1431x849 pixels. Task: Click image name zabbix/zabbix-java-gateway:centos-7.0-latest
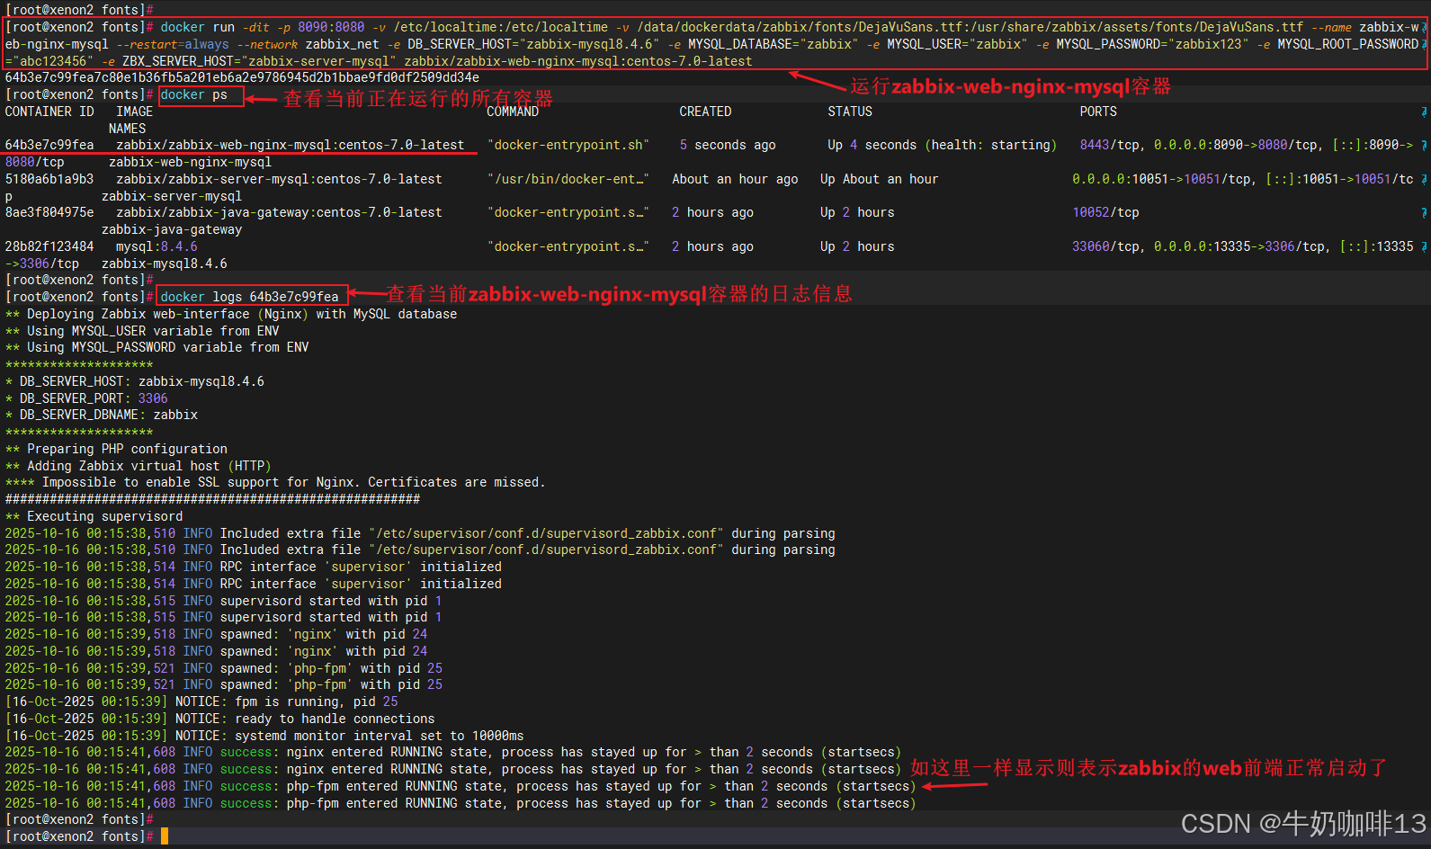[279, 212]
